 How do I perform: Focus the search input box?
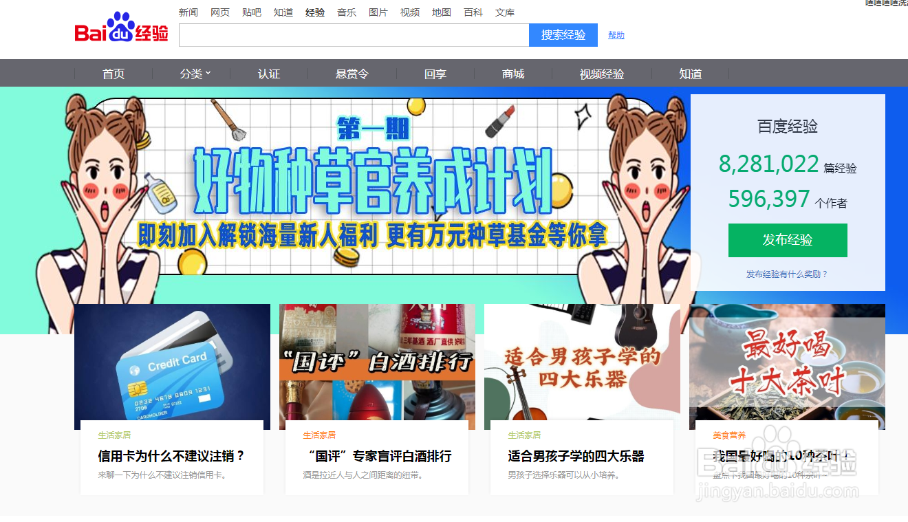354,35
